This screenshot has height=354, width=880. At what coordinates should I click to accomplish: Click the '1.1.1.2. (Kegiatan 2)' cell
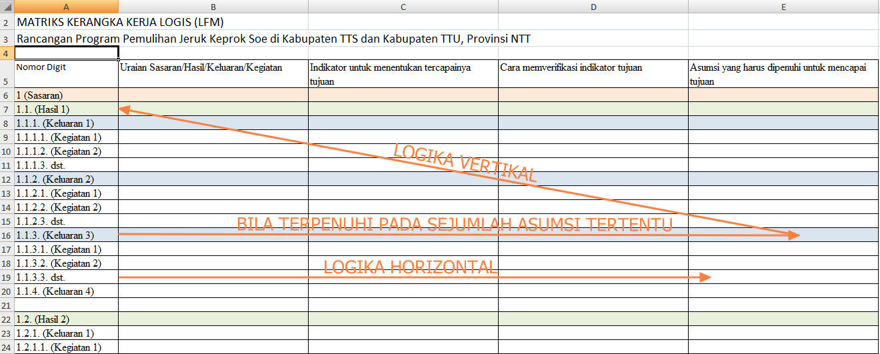pyautogui.click(x=66, y=151)
